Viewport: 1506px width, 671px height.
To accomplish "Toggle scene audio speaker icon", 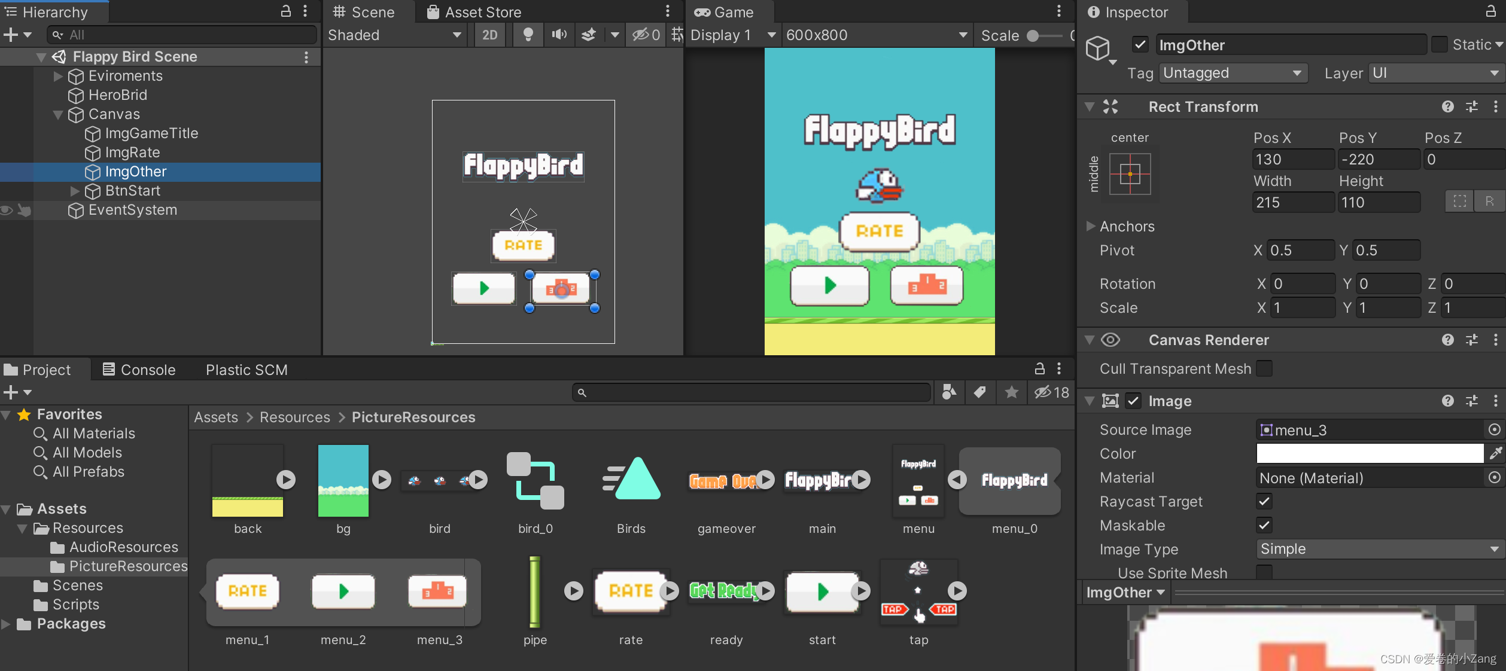I will point(559,35).
